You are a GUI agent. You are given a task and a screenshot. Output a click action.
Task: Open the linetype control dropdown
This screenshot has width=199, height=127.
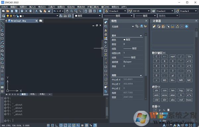pyautogui.click(x=131, y=16)
